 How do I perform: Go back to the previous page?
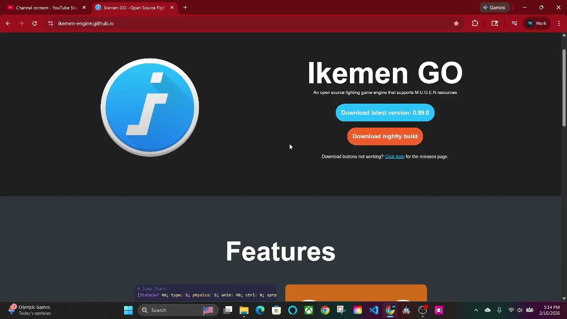click(x=8, y=23)
